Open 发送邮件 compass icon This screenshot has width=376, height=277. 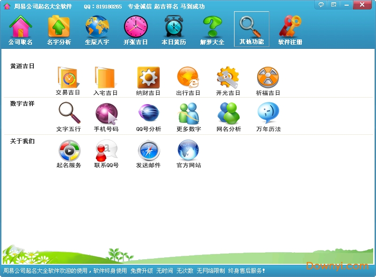(x=148, y=150)
